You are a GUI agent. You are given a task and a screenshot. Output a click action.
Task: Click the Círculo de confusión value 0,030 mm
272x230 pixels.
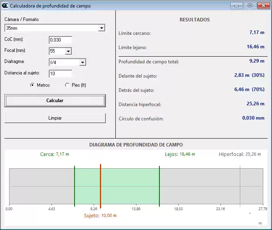[253, 118]
